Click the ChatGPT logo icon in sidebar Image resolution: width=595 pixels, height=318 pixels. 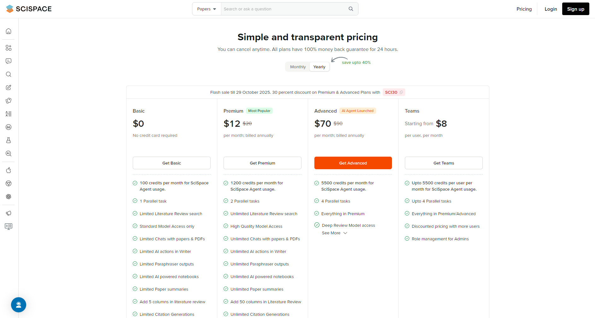click(x=9, y=197)
